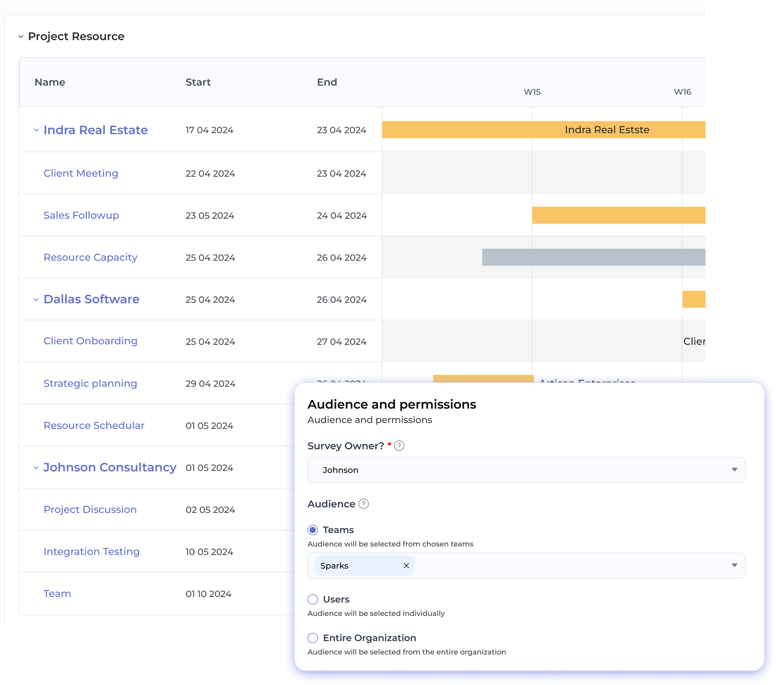Collapse the Project Resource section

pos(21,36)
